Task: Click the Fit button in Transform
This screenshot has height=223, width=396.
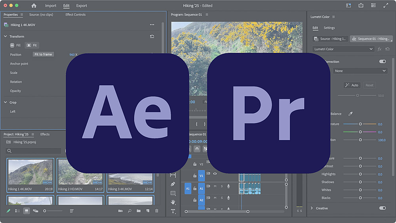Action: (32, 45)
